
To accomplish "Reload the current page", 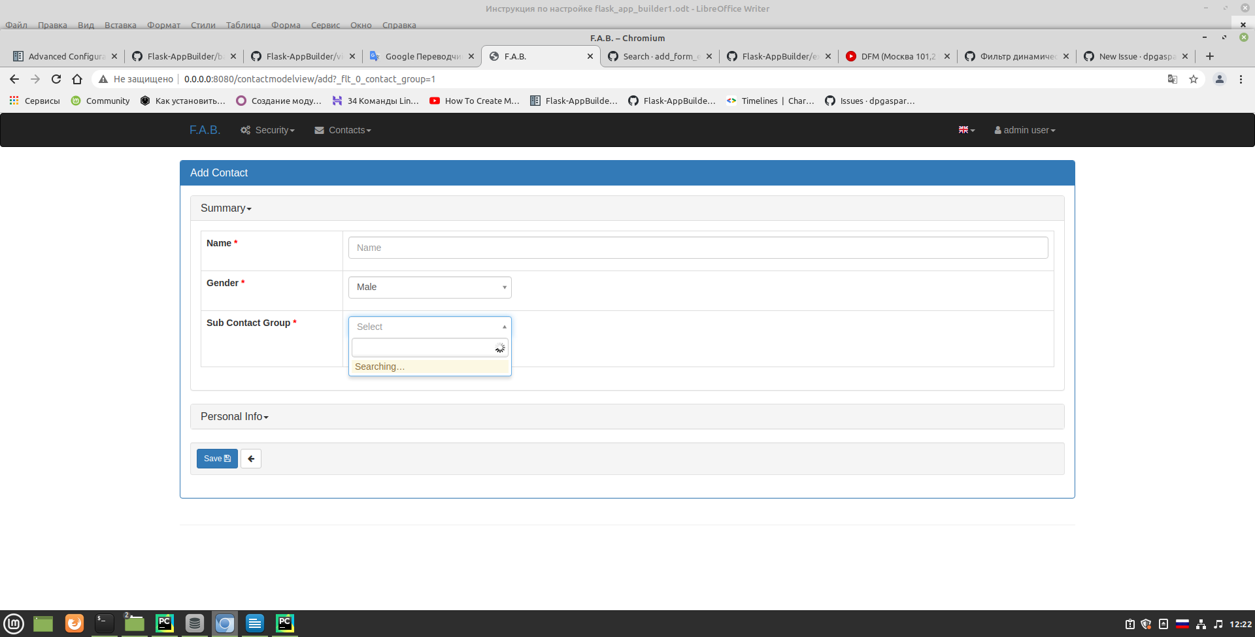I will pos(56,79).
